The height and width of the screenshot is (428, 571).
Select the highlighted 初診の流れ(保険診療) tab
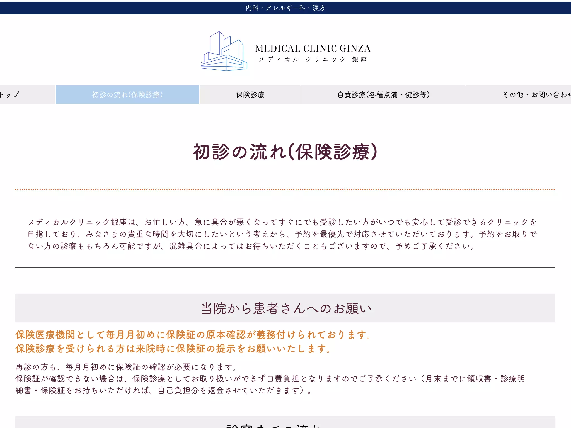[x=127, y=94]
